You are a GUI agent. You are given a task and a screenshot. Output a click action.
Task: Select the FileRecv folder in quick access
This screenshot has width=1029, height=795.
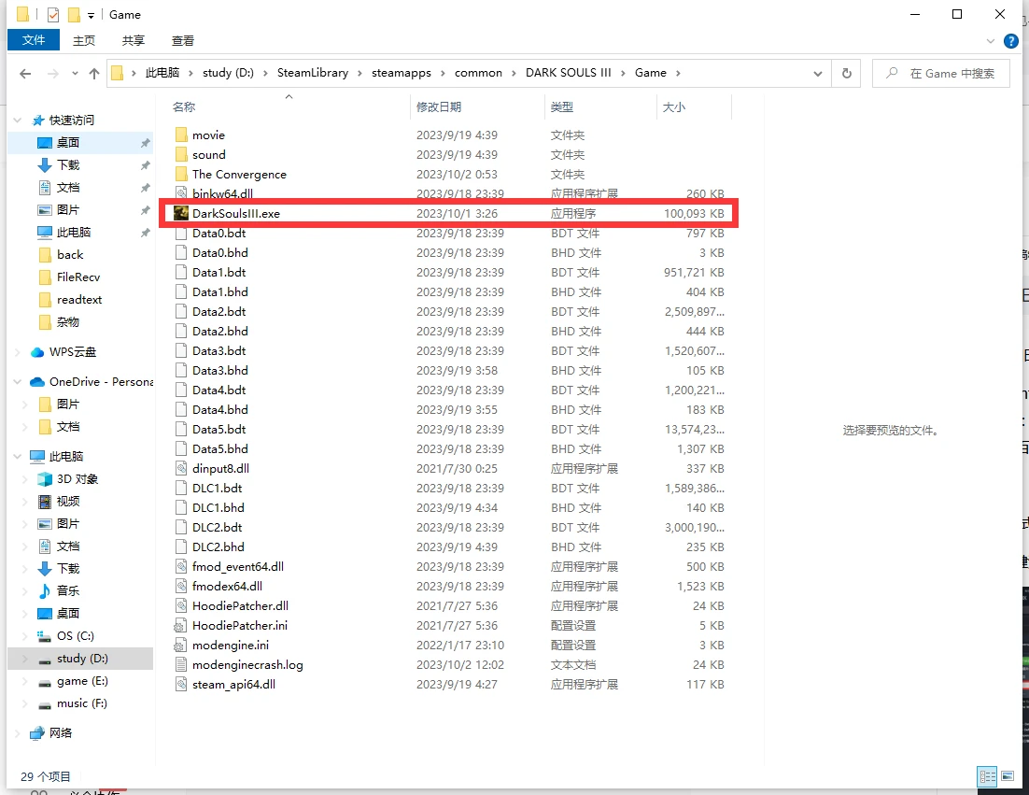[x=80, y=277]
